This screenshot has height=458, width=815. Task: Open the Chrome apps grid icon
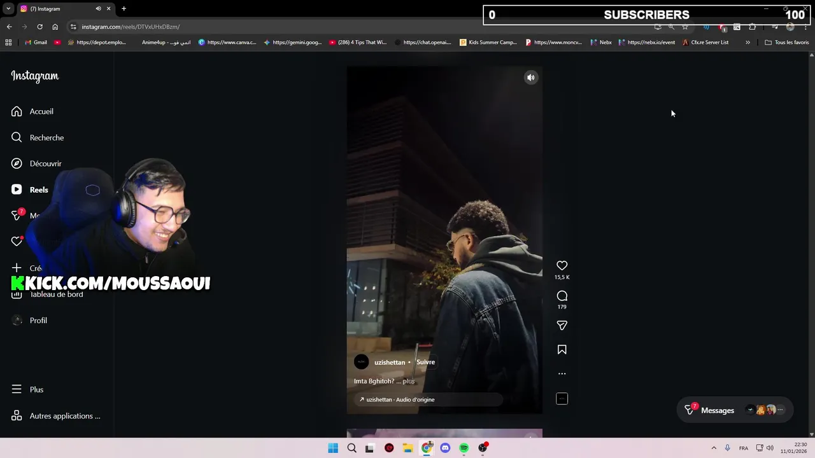click(8, 43)
